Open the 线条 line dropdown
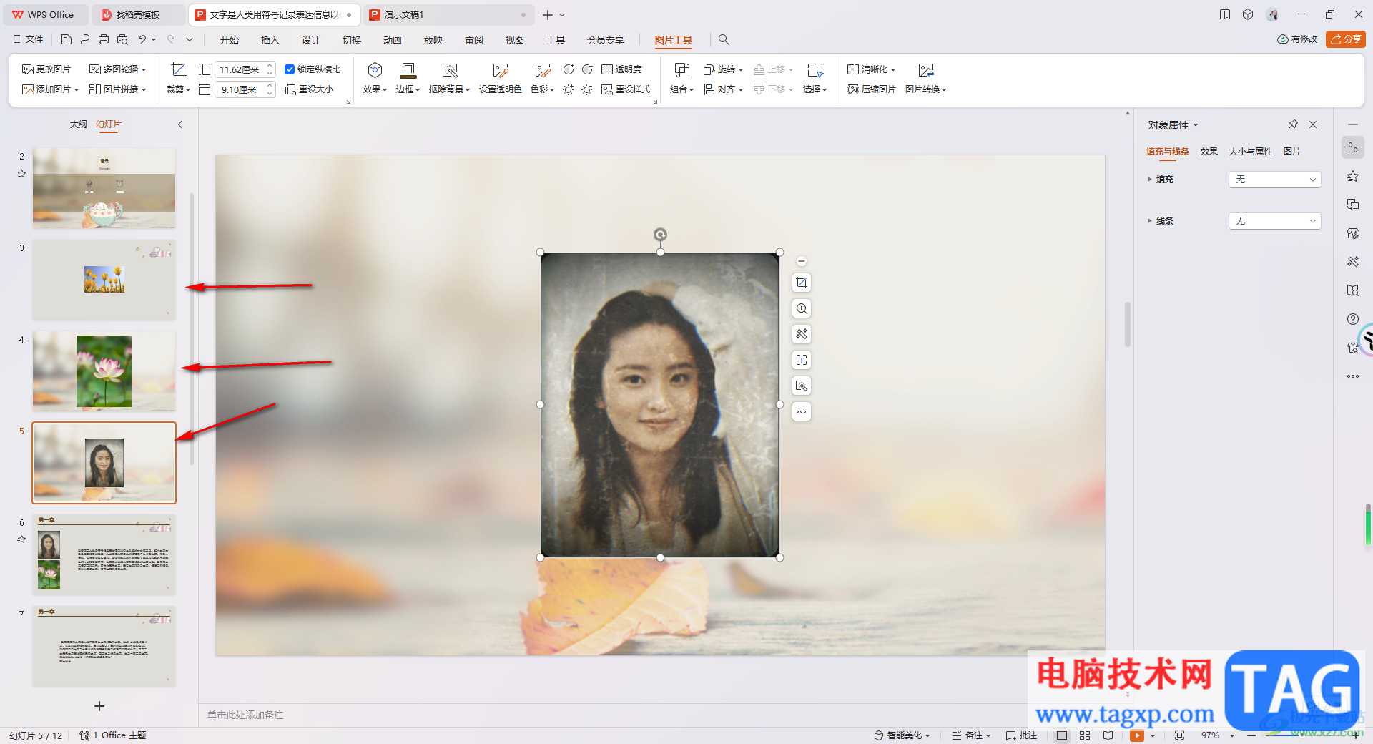This screenshot has width=1373, height=744. tap(1274, 221)
